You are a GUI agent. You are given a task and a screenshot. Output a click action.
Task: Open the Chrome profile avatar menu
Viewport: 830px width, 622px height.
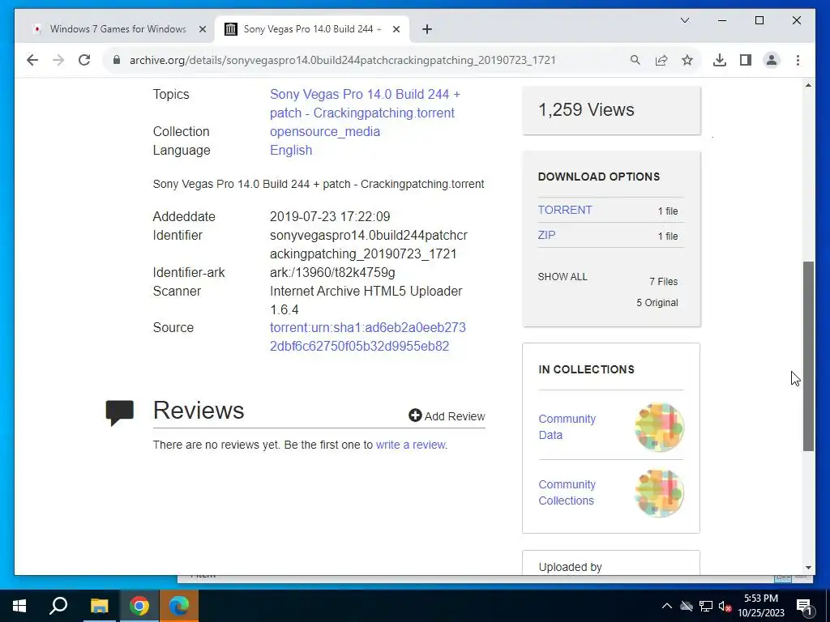[772, 60]
